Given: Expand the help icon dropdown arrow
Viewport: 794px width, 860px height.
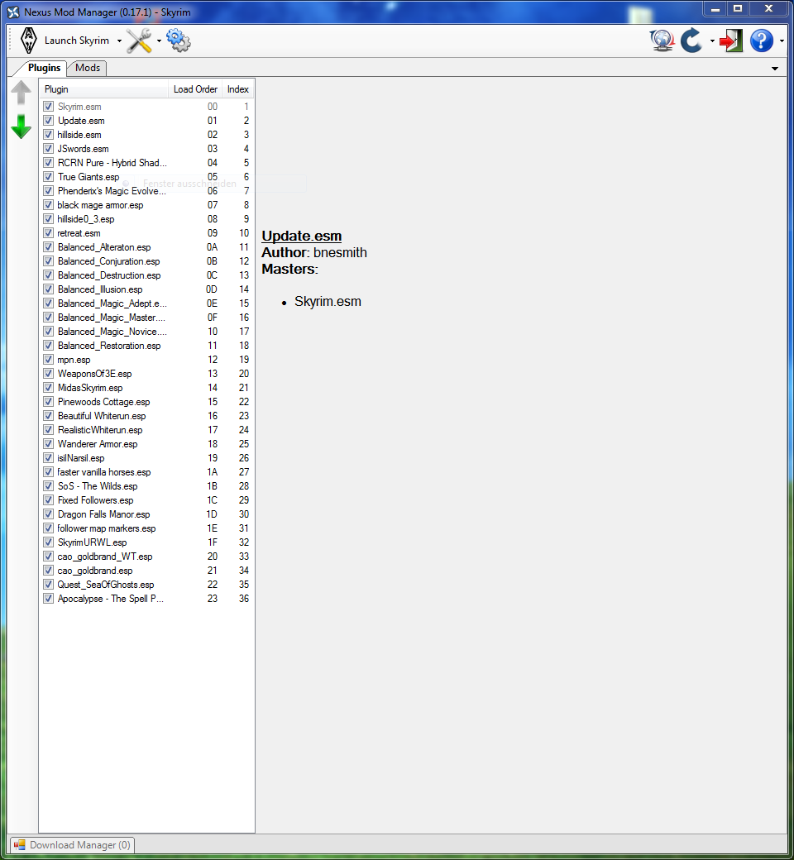Looking at the screenshot, I should [782, 41].
